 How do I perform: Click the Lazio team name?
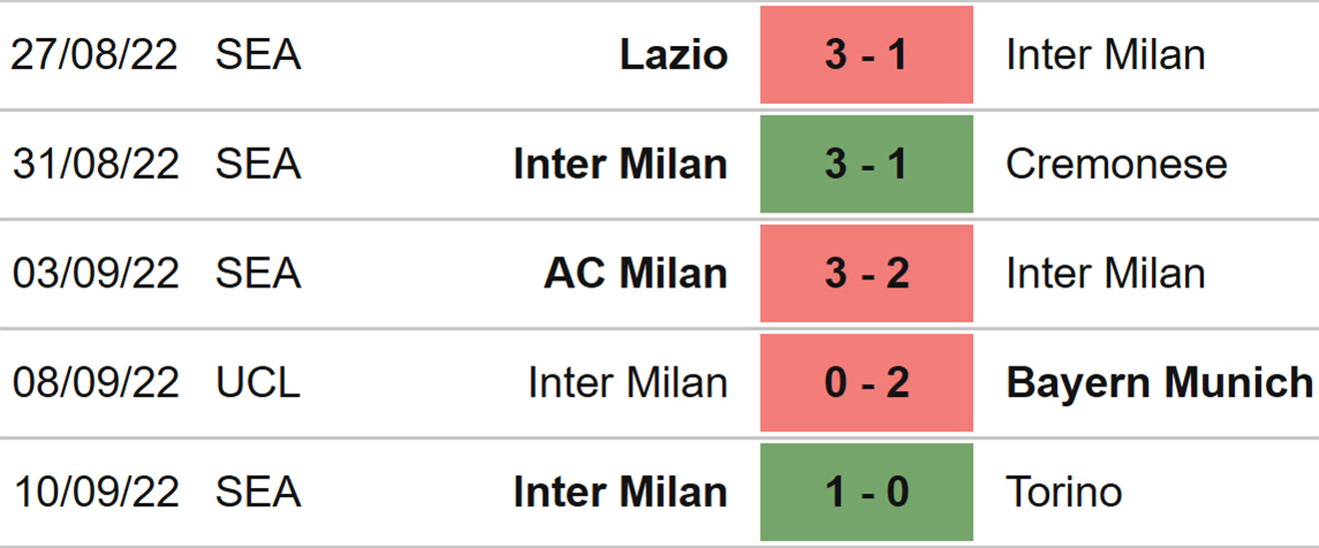point(673,55)
